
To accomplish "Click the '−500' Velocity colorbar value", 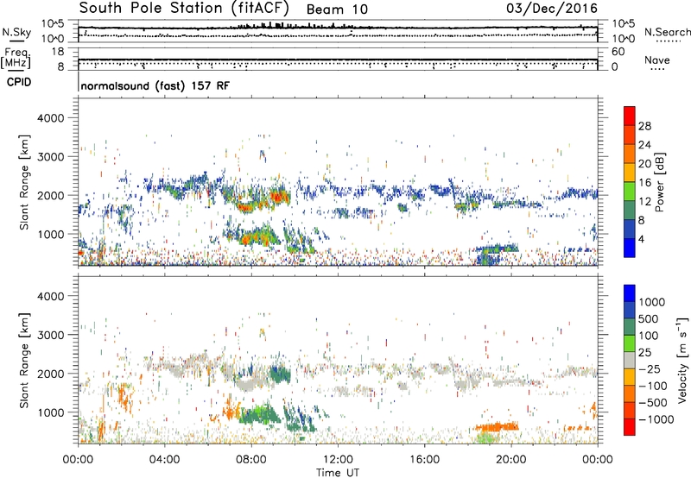I will tap(653, 403).
